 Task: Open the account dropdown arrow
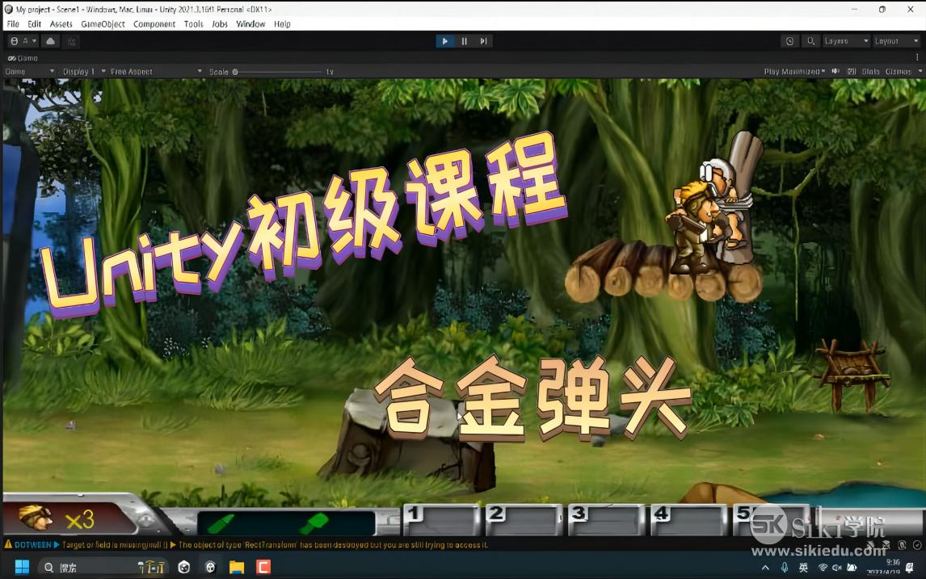[34, 40]
